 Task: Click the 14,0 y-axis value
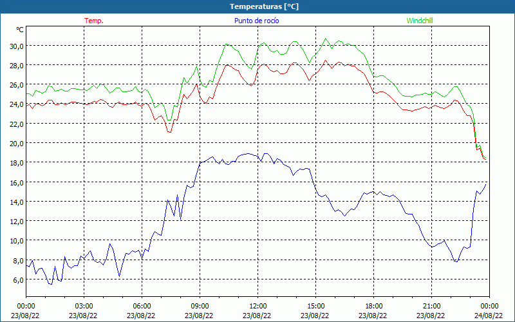click(17, 202)
